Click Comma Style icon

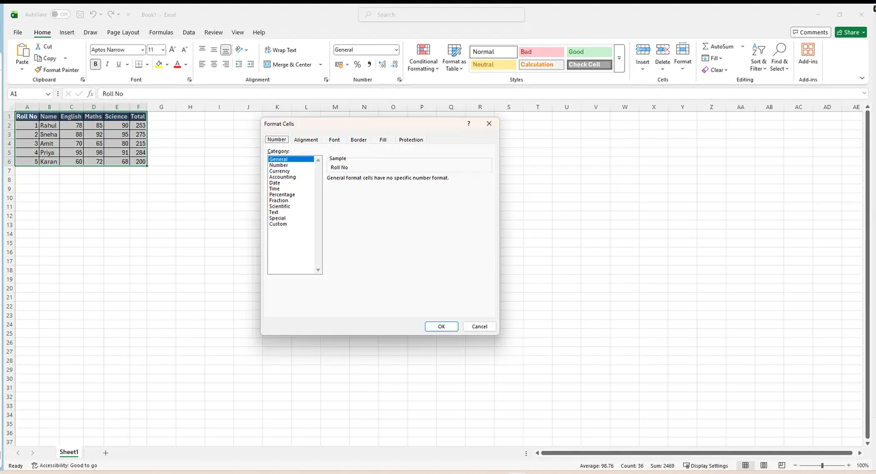click(x=369, y=64)
